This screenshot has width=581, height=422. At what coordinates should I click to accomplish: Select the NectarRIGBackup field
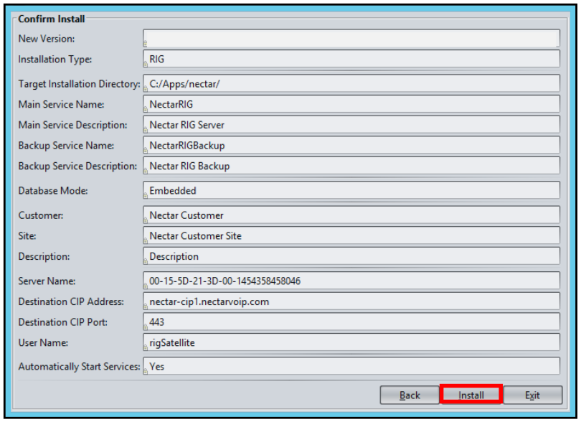(351, 146)
